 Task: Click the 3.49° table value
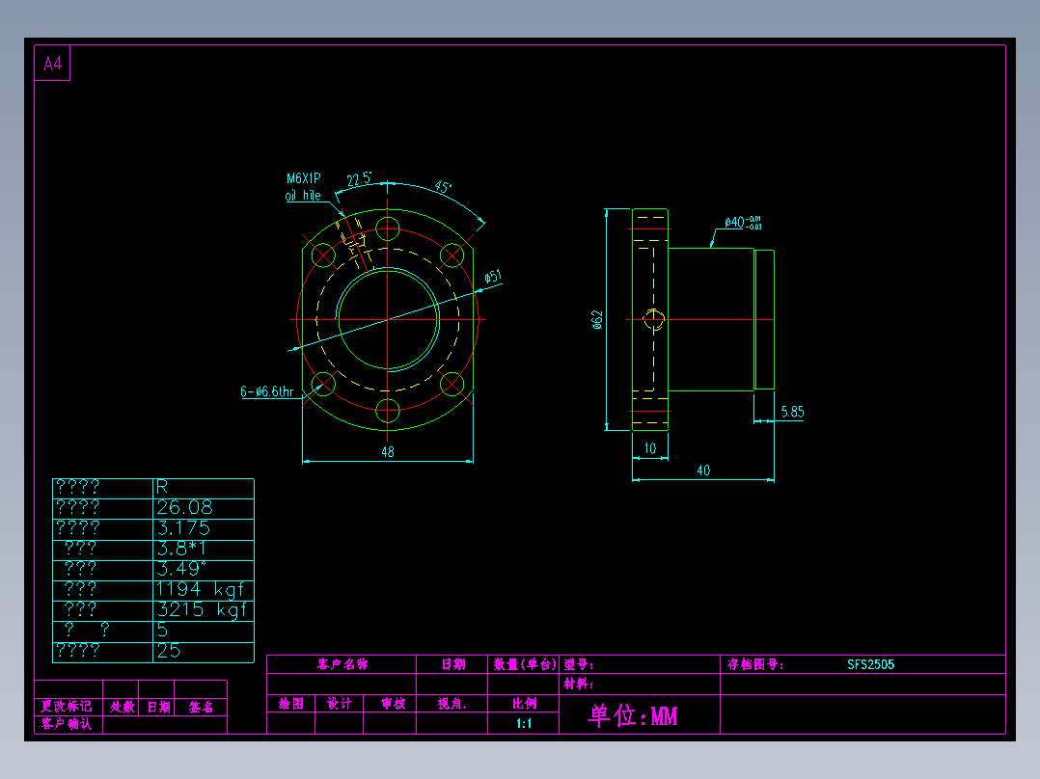tap(181, 569)
